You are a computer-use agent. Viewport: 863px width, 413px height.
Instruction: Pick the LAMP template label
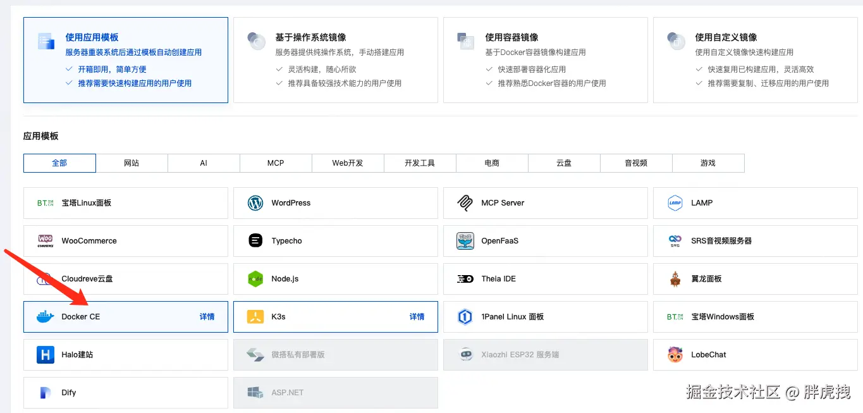(702, 203)
